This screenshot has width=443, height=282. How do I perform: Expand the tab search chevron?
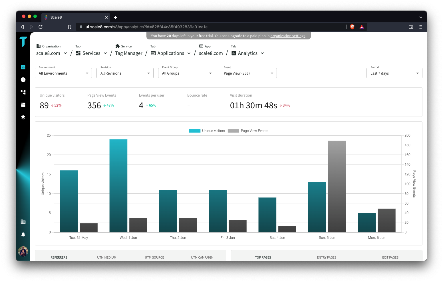420,17
